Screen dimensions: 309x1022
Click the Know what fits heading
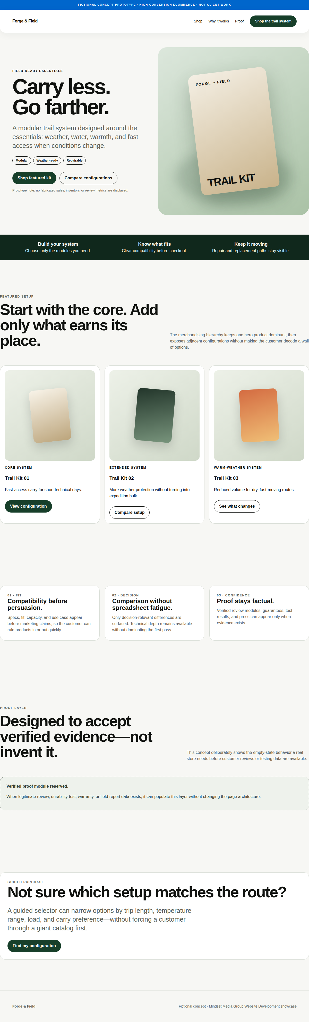pyautogui.click(x=154, y=244)
